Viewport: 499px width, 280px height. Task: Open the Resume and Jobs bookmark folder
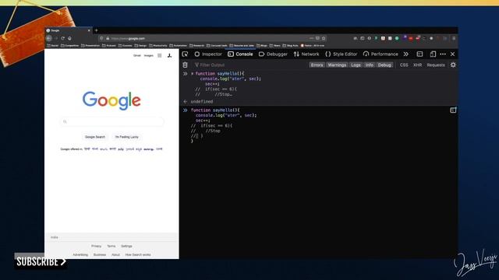click(x=242, y=45)
